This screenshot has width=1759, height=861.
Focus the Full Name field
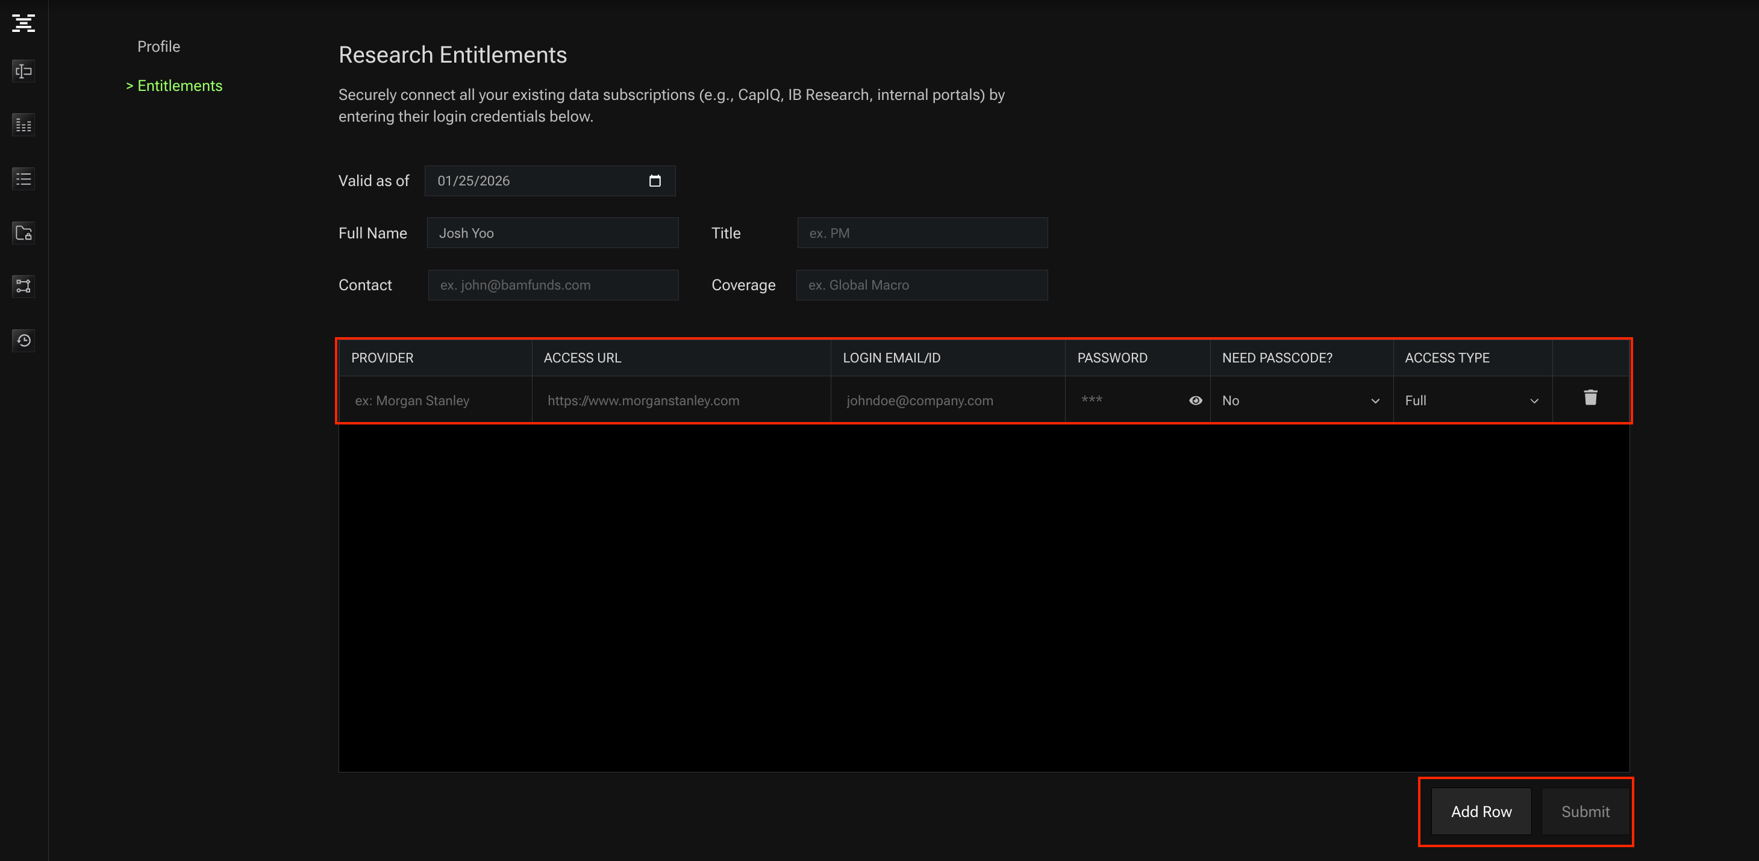pyautogui.click(x=552, y=234)
